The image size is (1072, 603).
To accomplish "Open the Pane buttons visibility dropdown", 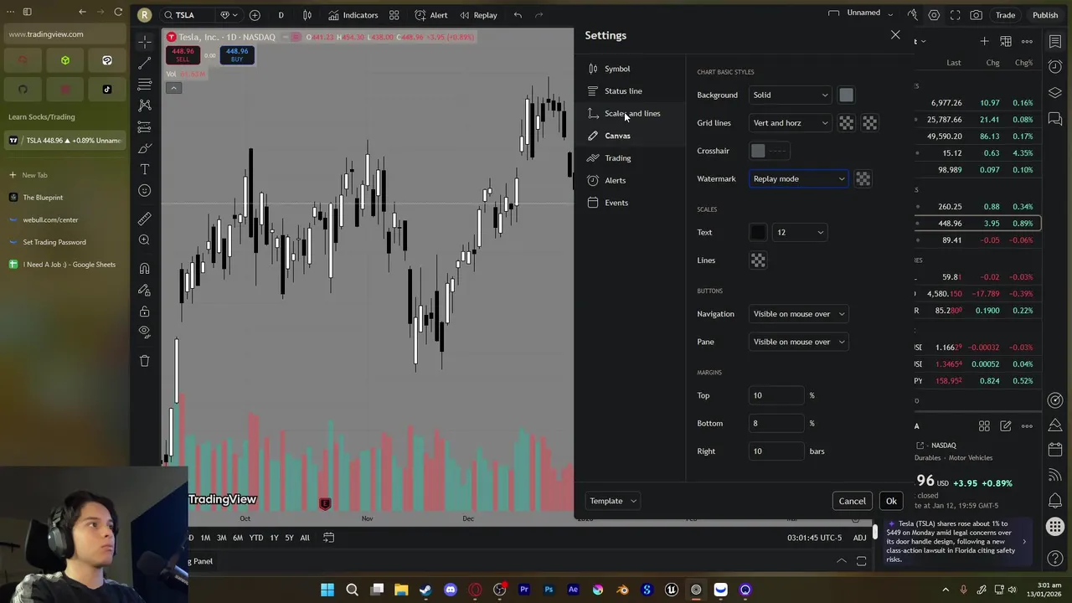I will [798, 342].
